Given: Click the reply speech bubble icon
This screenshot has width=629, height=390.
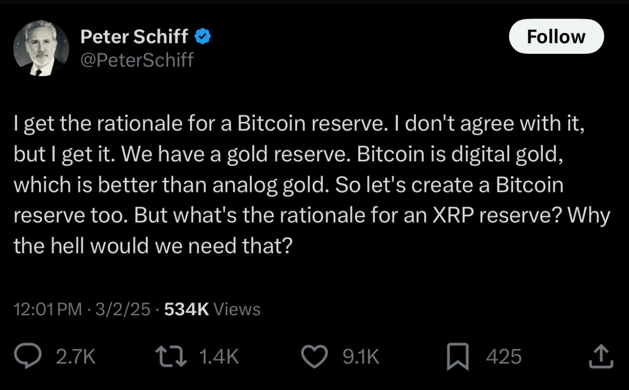Looking at the screenshot, I should (29, 357).
